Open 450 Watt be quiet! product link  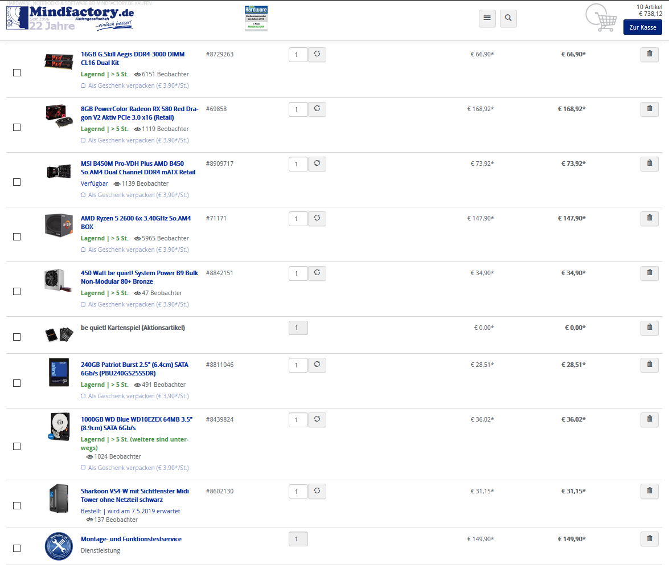click(139, 277)
